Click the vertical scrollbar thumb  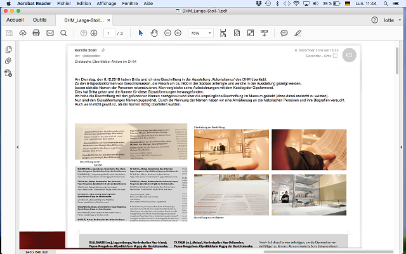pyautogui.click(x=397, y=61)
